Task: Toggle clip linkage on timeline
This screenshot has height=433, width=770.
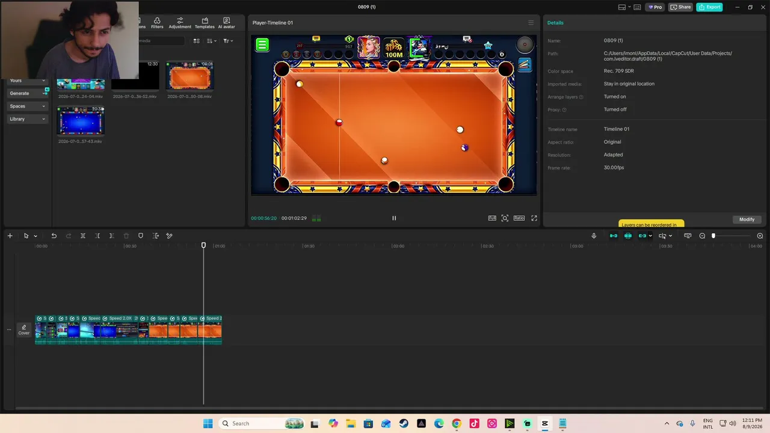Action: tap(642, 236)
